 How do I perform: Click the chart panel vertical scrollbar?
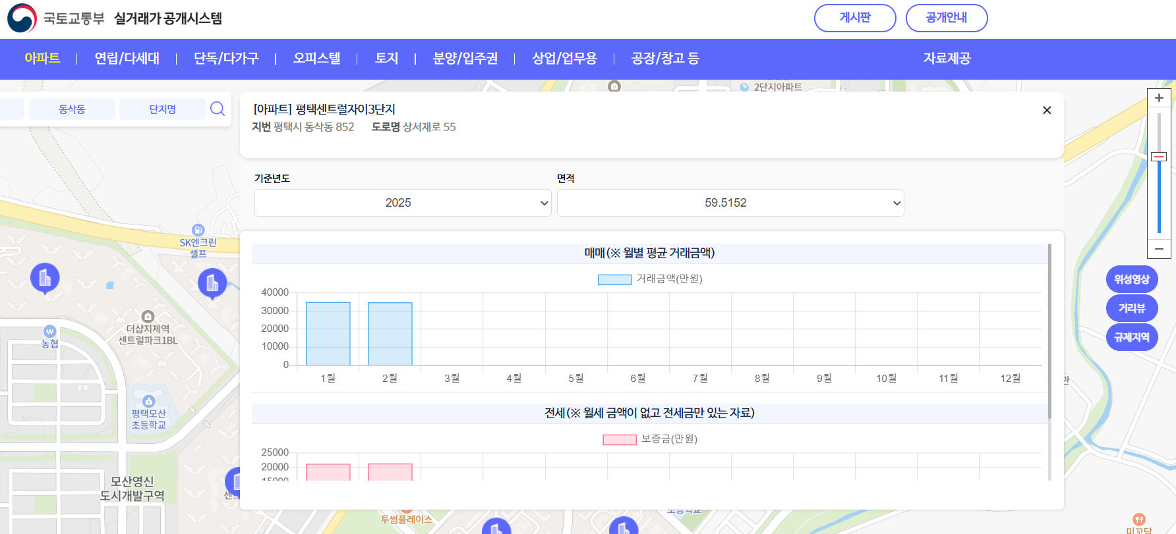point(1049,331)
